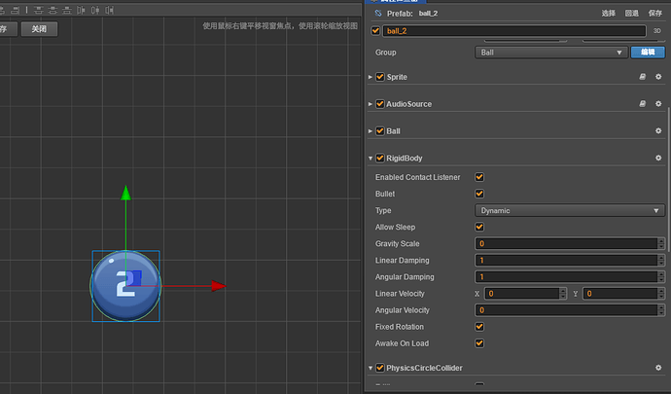Collapse the RigidBody component section

[371, 158]
